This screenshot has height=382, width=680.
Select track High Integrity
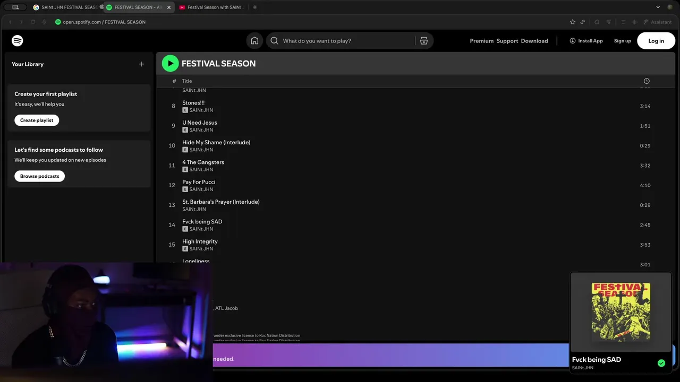[200, 241]
